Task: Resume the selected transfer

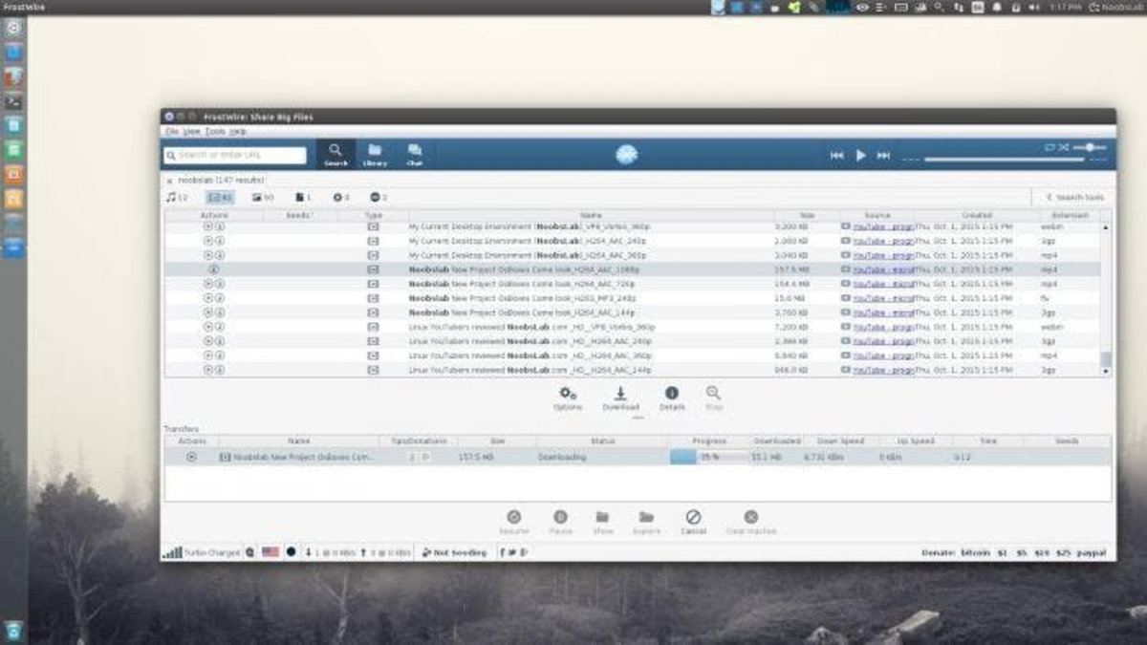Action: [513, 522]
